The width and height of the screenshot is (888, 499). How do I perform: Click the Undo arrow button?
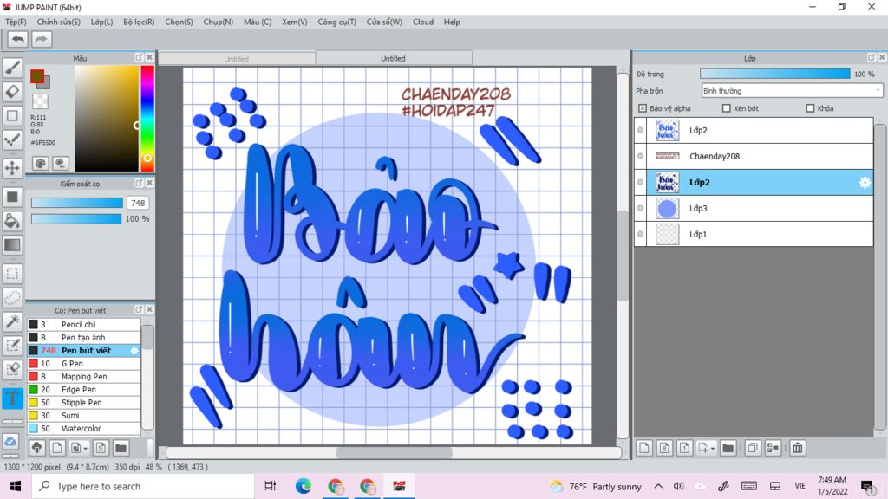[x=18, y=39]
